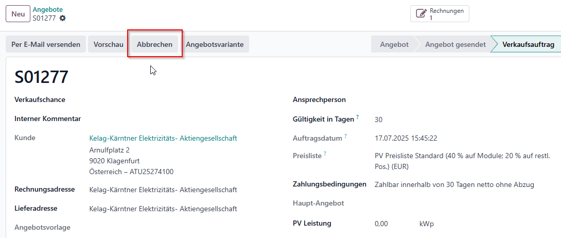
Task: Select the Verkaufsauftrag status stage
Action: (529, 44)
